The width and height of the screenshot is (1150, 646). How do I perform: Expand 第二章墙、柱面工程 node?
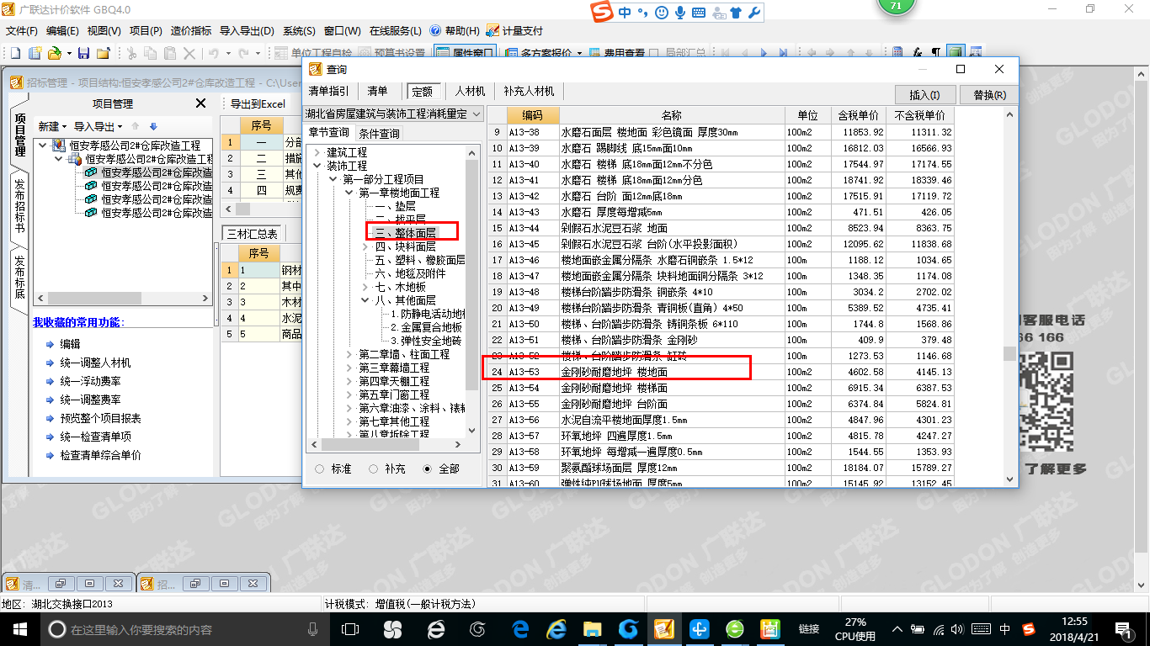coord(349,354)
